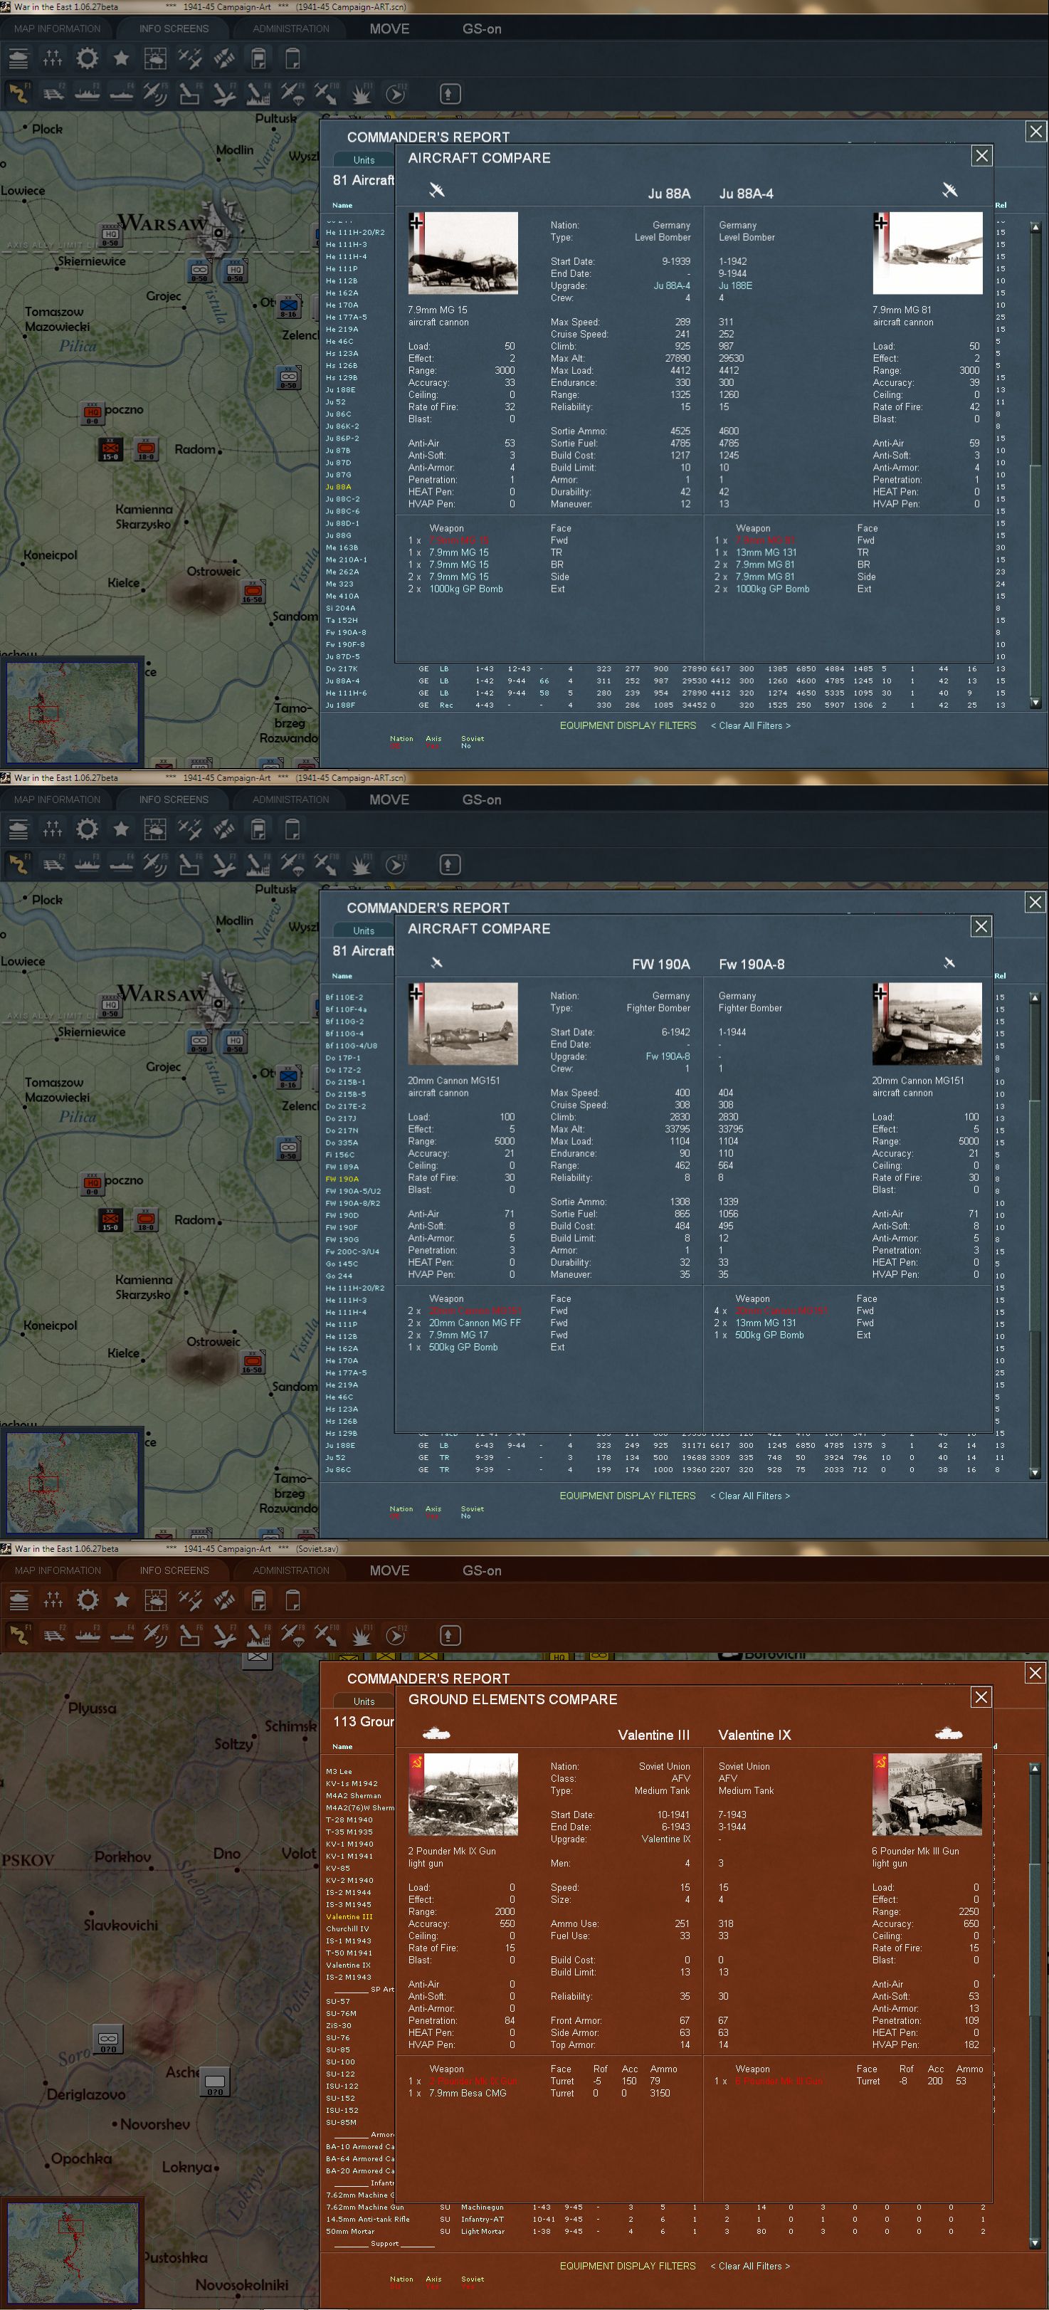The width and height of the screenshot is (1049, 2310).
Task: Click the left plane icon beside Ju 88A title
Action: [x=437, y=190]
